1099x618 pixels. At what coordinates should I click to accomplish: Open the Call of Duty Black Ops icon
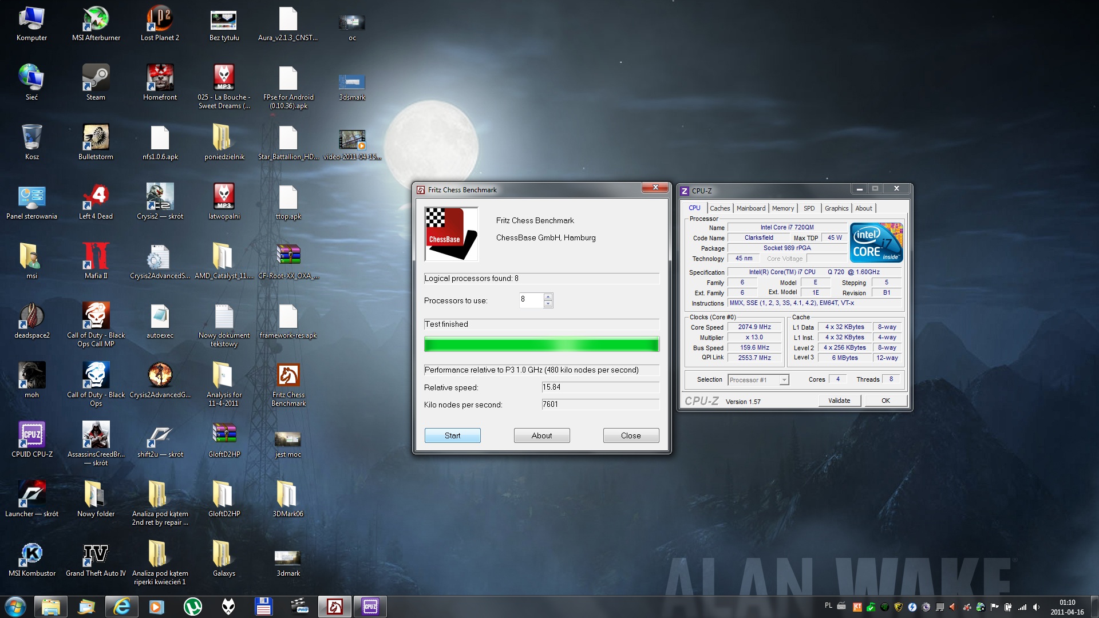[96, 385]
